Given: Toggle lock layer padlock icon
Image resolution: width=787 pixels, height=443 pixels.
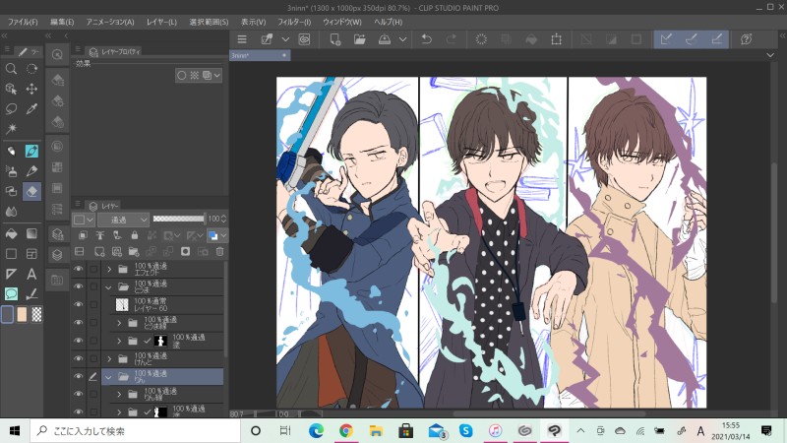Looking at the screenshot, I should [134, 234].
